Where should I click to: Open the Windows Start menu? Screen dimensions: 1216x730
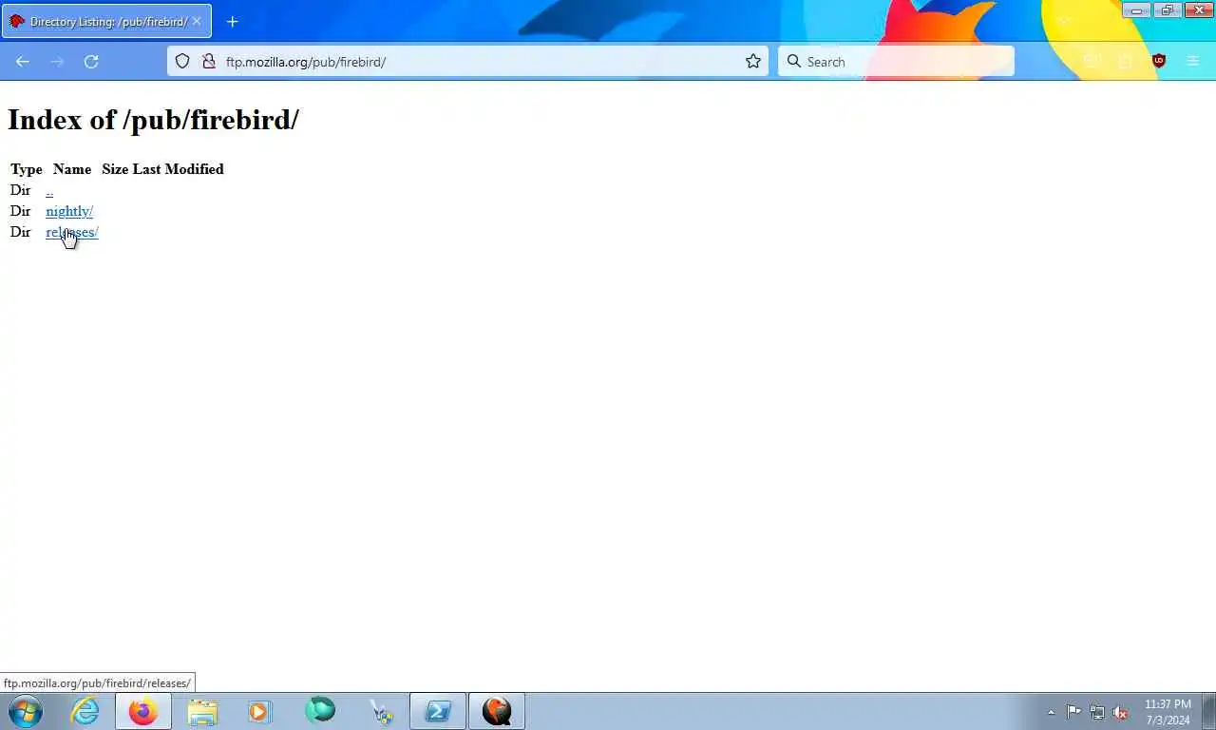[26, 711]
